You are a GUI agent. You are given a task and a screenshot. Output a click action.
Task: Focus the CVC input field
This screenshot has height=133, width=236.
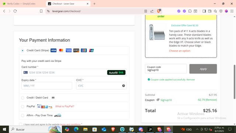pyautogui.click(x=101, y=86)
